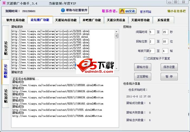Click URL line ending 0/828.shtml
Viewport: 190px width, 132px height.
[51, 31]
